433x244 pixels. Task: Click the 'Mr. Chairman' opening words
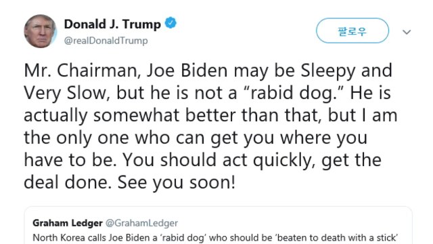[81, 70]
